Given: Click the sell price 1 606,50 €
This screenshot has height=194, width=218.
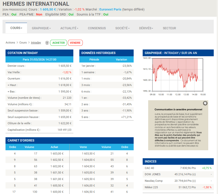Looking at the screenshot, I should (x=88, y=192).
